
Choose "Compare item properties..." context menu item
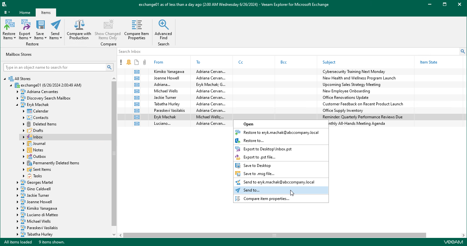coord(266,199)
